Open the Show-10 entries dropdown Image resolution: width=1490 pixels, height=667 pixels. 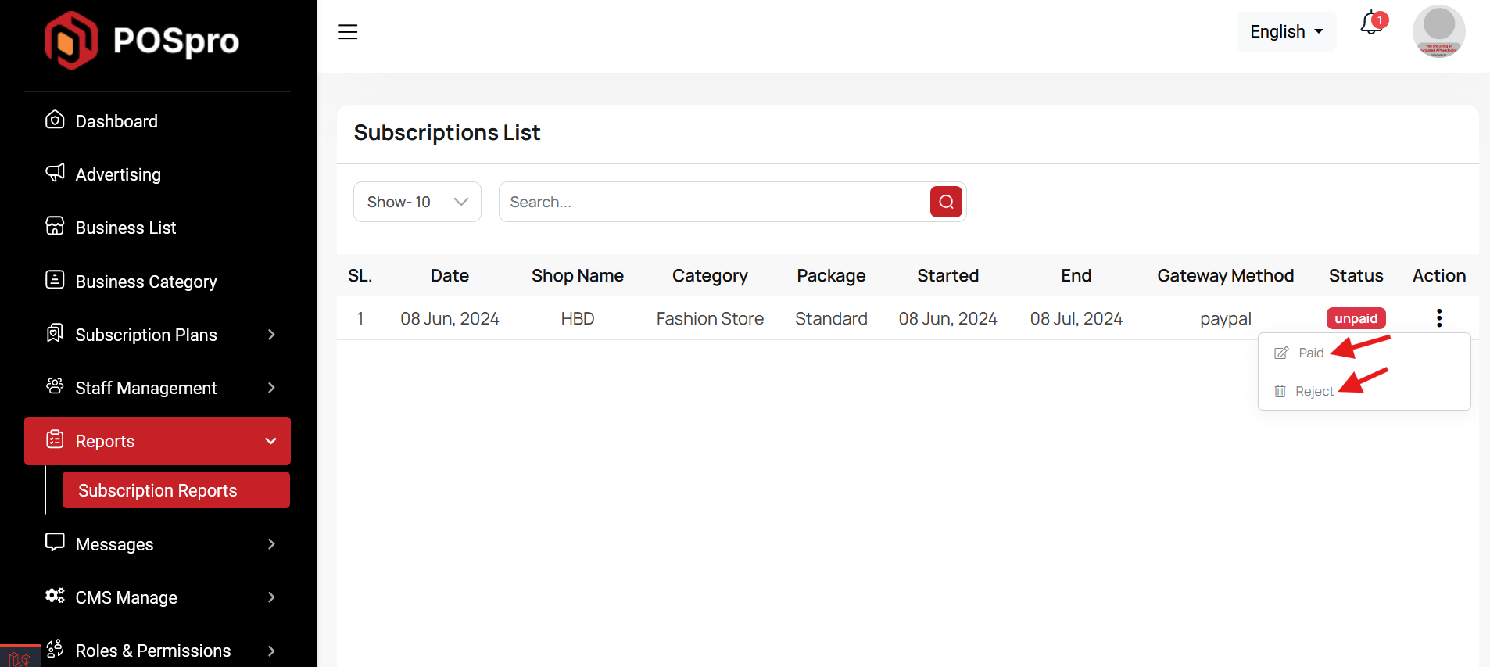(x=417, y=202)
